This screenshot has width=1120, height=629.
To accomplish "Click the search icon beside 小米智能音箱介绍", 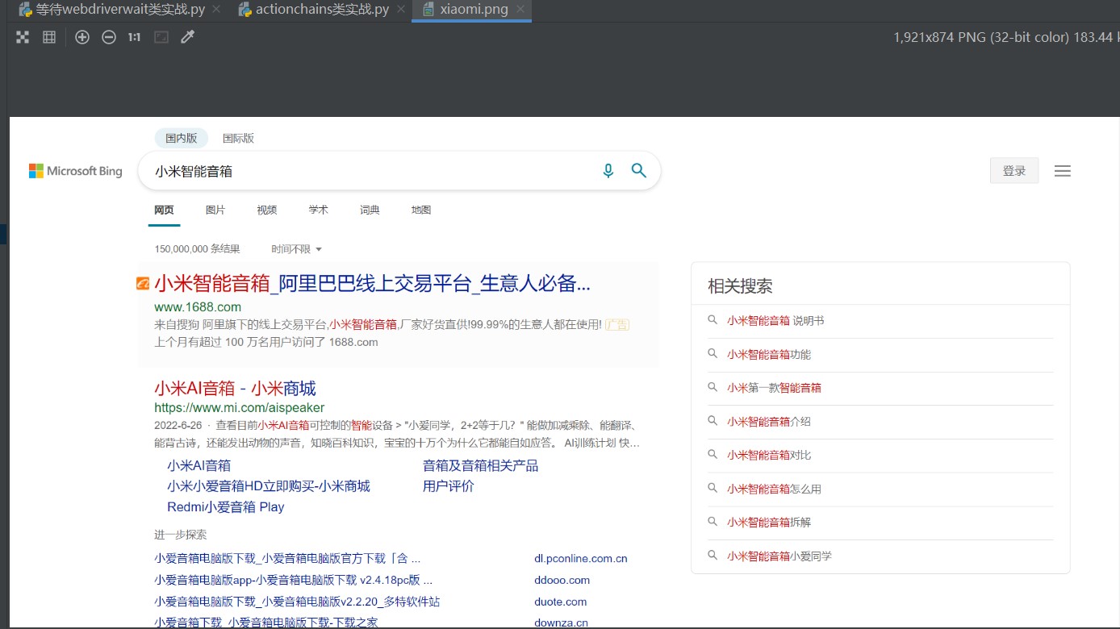I will [713, 421].
